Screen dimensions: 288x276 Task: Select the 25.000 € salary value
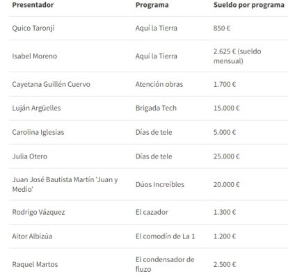pos(227,156)
